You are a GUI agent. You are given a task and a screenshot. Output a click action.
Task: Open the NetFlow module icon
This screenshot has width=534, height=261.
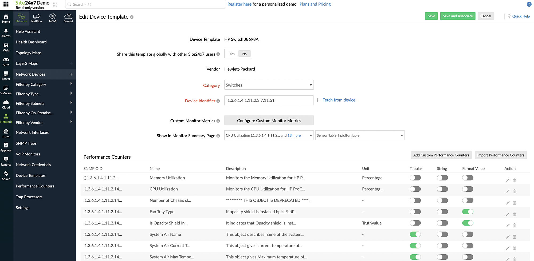point(37,18)
